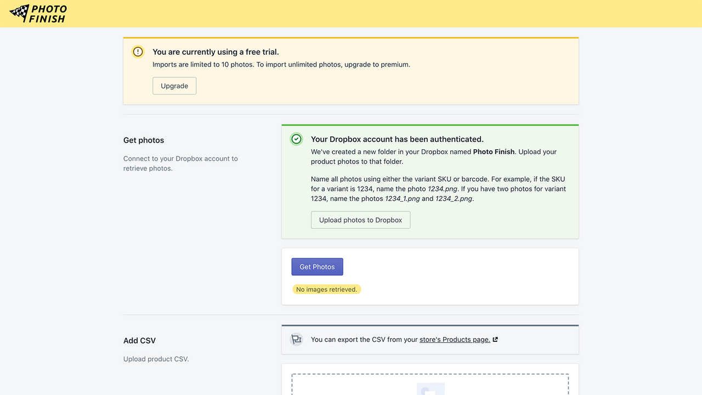Click the 'Add CSV' section heading

click(x=139, y=341)
